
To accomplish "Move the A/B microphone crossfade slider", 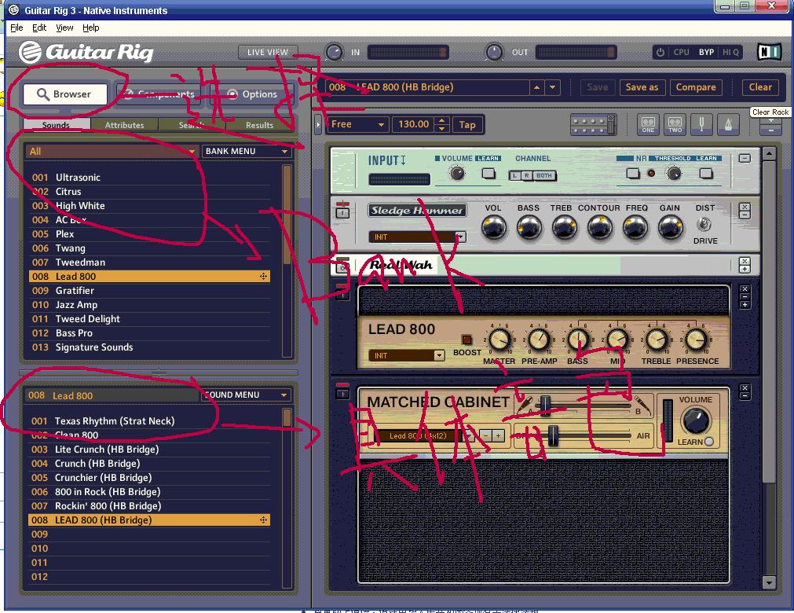I will pos(545,406).
